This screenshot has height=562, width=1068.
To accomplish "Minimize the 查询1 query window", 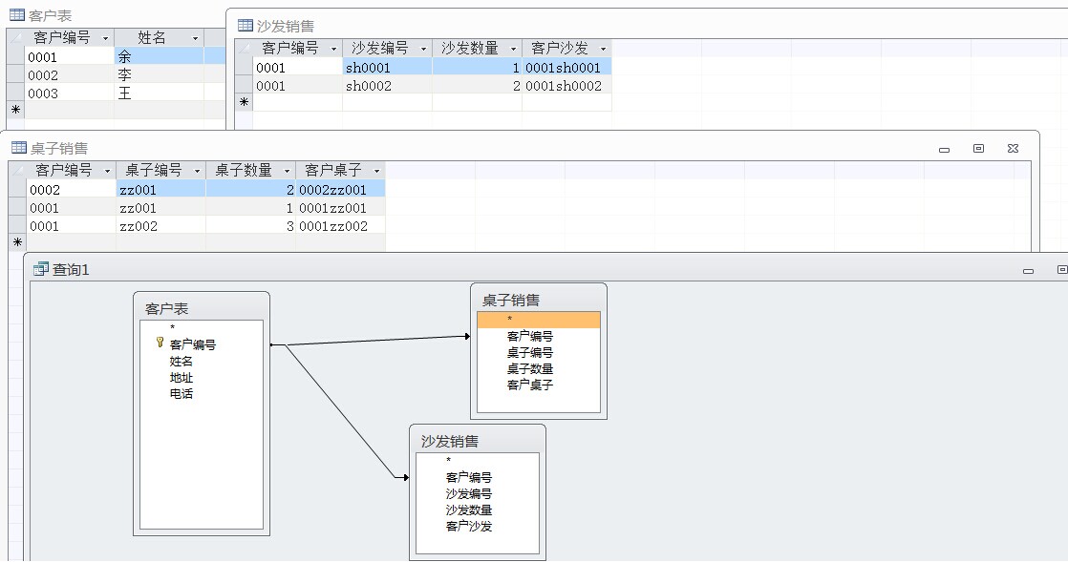I will click(x=1029, y=271).
